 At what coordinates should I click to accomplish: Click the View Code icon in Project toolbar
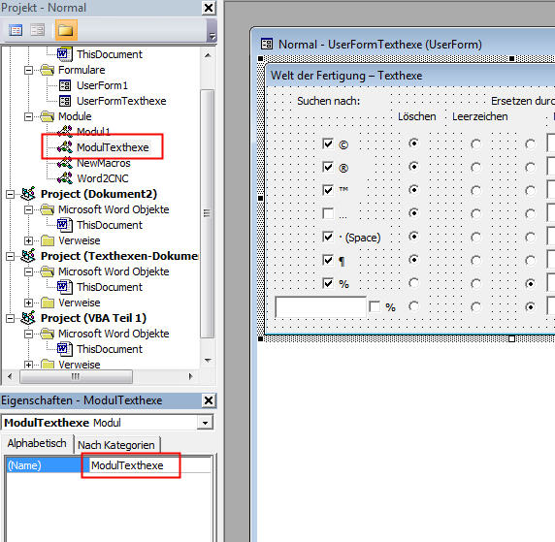tap(16, 30)
